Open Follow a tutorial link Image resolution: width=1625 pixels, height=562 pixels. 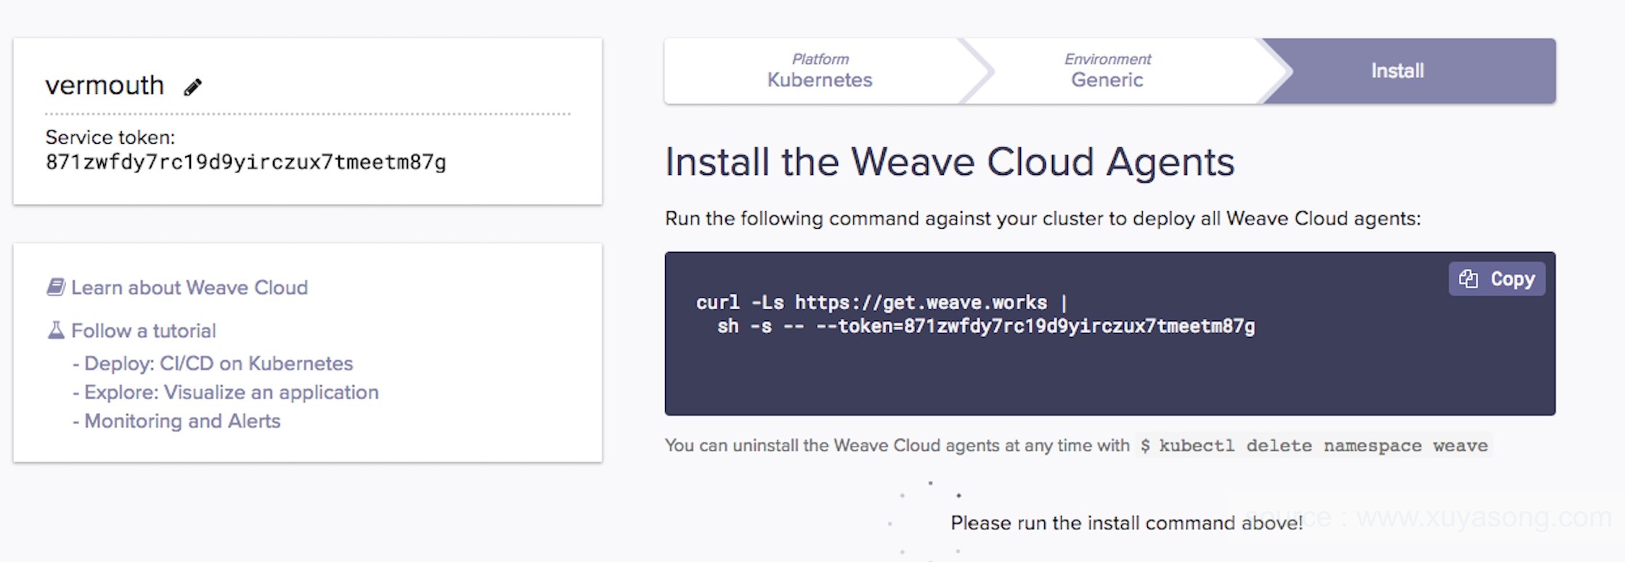[144, 331]
